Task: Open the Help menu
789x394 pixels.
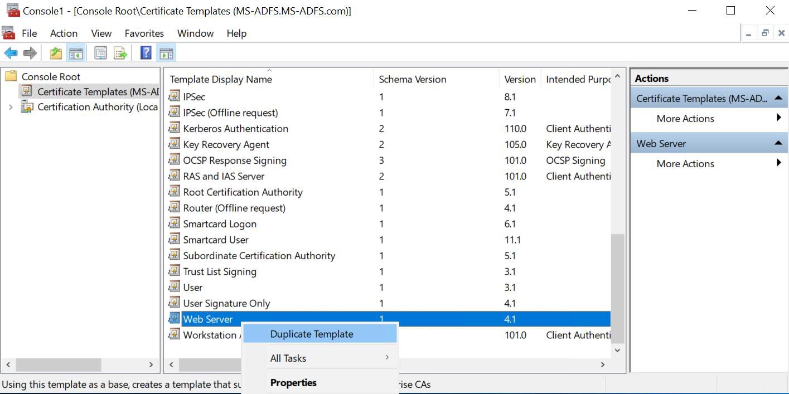Action: (x=236, y=33)
